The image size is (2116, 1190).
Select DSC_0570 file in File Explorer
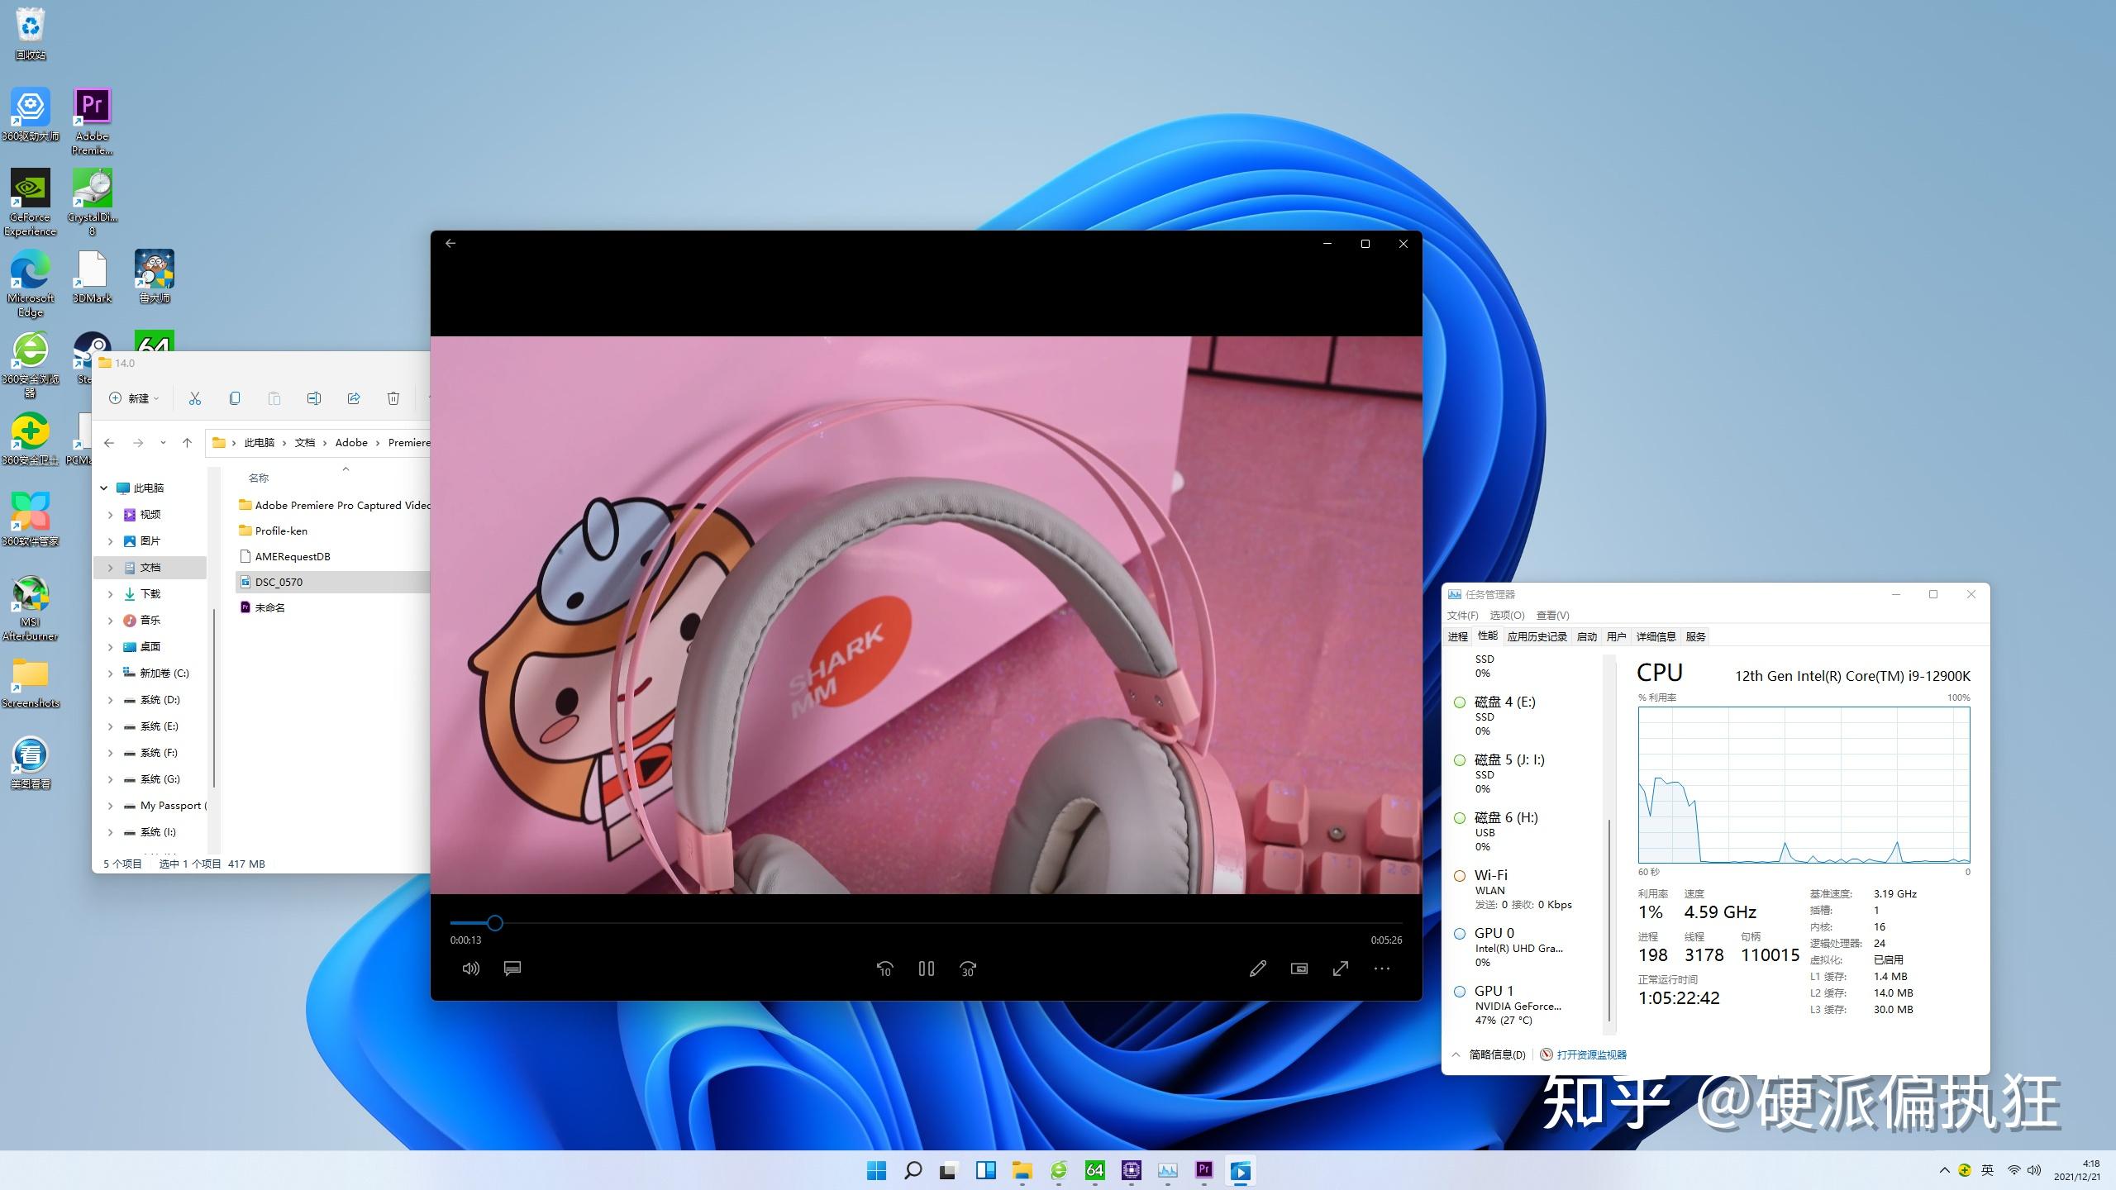(279, 581)
